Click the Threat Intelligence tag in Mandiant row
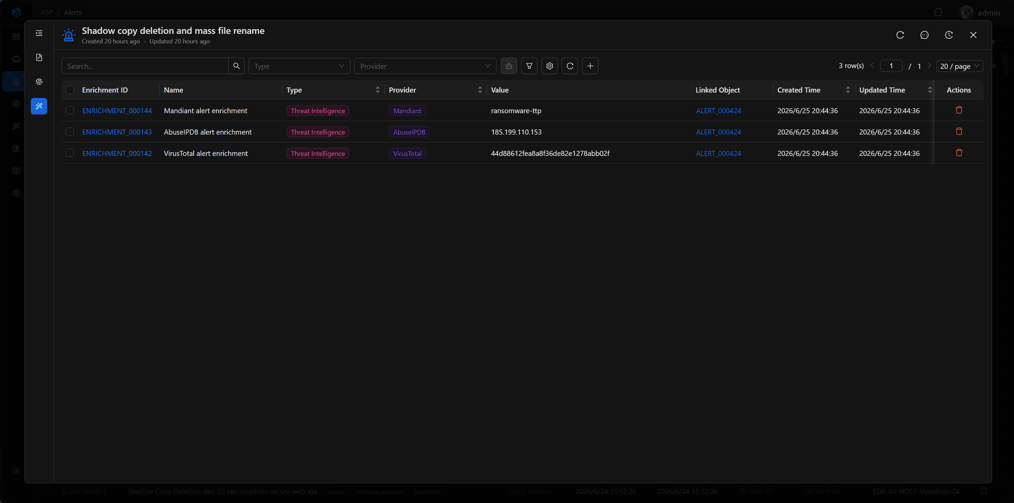 click(318, 111)
